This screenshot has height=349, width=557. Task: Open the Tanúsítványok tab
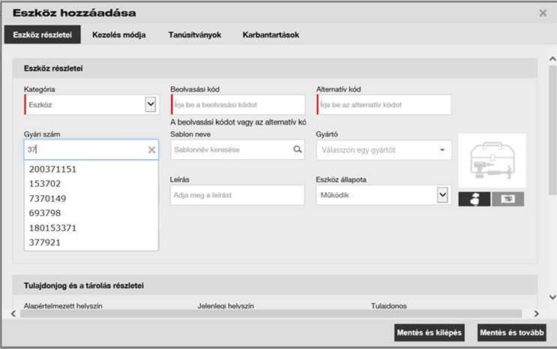click(195, 35)
